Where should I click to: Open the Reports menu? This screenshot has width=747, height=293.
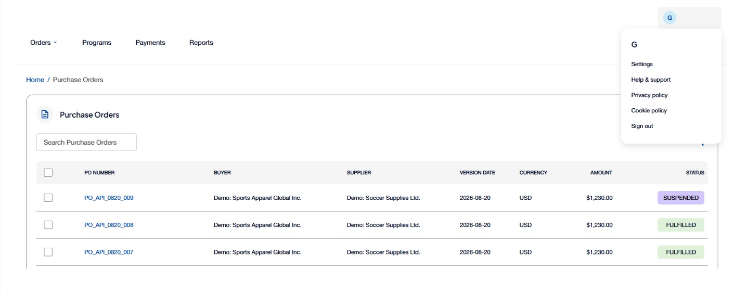tap(201, 43)
